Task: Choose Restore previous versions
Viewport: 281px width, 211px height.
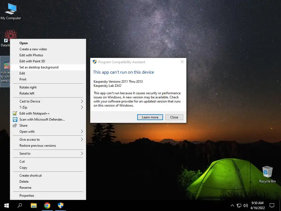Action: click(x=48, y=146)
